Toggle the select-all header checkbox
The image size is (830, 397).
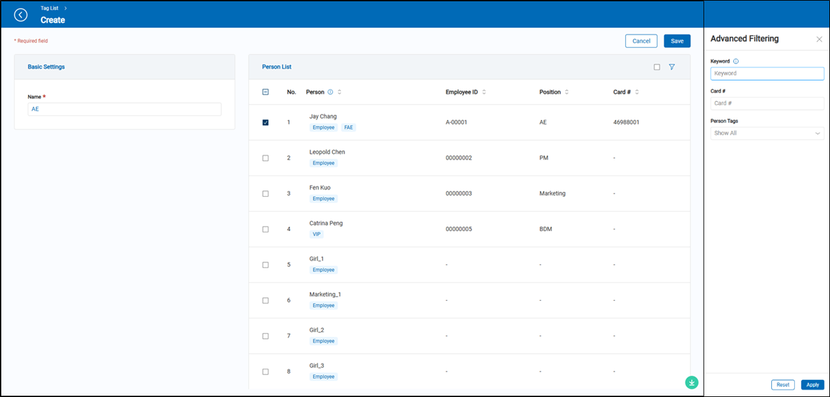(266, 92)
